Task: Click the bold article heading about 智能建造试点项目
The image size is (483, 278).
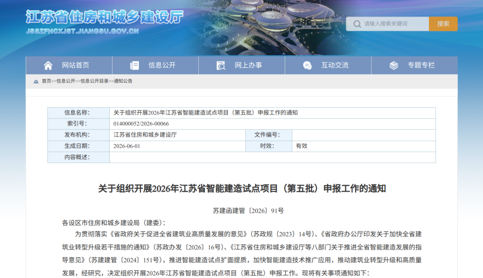Action: (242, 188)
